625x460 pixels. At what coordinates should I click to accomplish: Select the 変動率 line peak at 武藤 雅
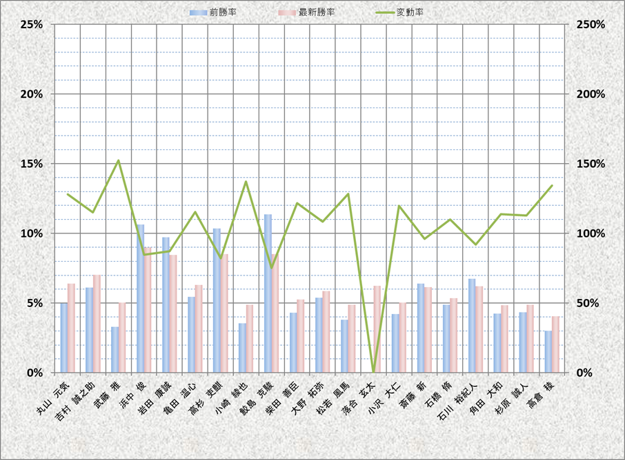(118, 160)
